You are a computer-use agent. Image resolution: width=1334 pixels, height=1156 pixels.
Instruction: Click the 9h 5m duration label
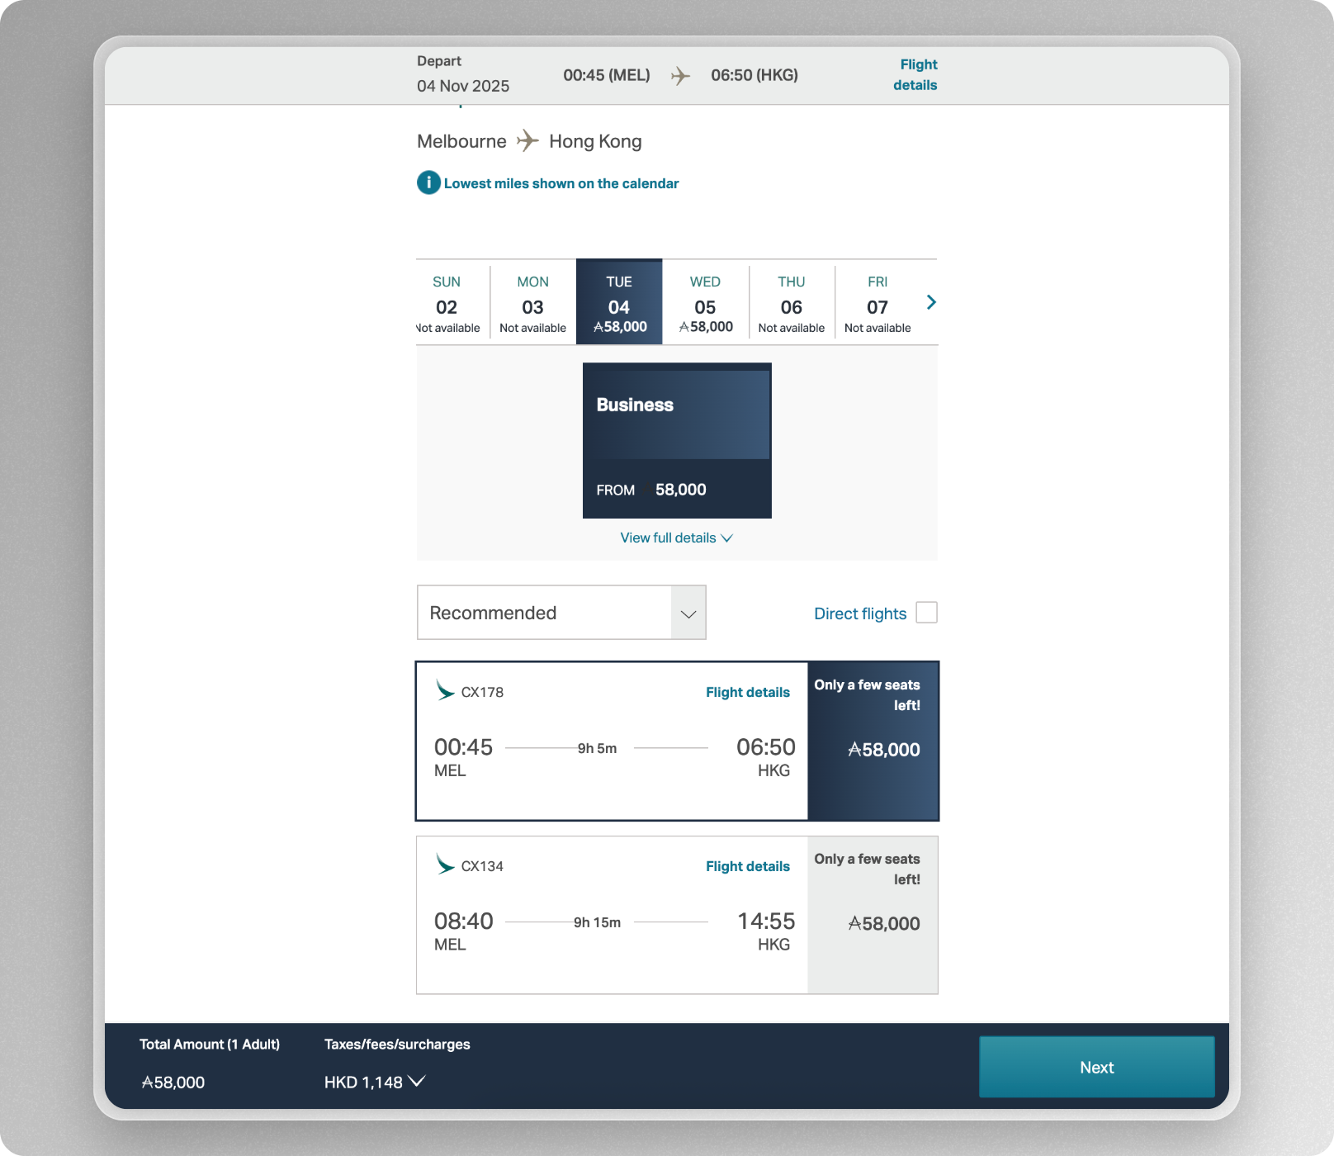[x=597, y=748]
